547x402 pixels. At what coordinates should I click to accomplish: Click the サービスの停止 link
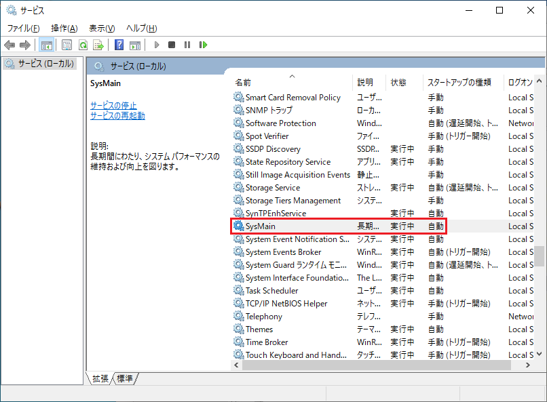click(113, 105)
